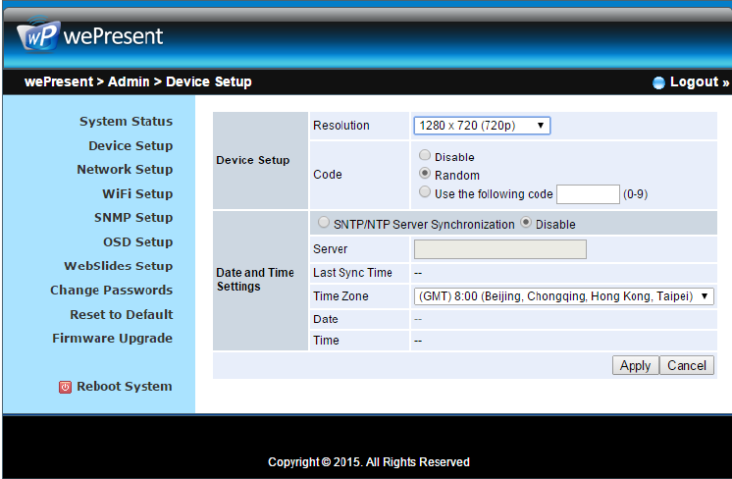Select the Random code radio button

(425, 173)
